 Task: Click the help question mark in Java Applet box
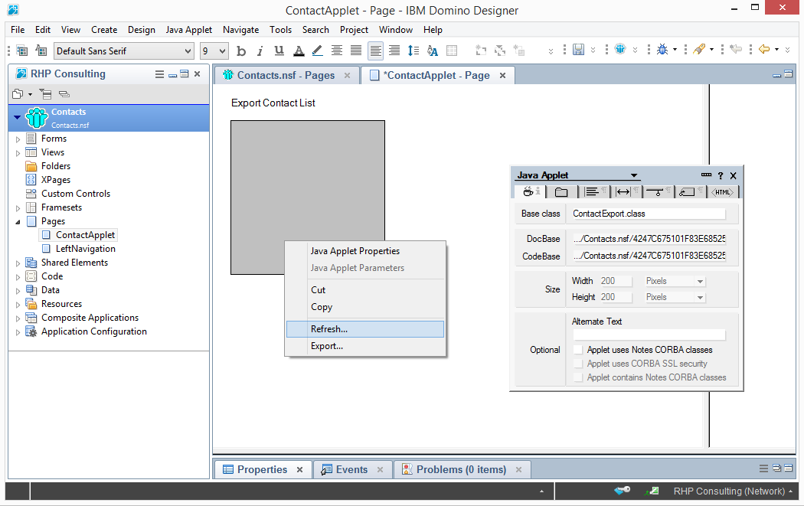[721, 175]
